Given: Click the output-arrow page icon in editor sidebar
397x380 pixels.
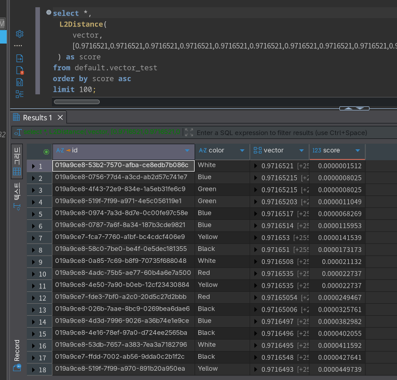Looking at the screenshot, I should (x=19, y=59).
